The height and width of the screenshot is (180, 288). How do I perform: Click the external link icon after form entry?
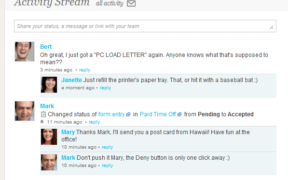[x=128, y=114]
